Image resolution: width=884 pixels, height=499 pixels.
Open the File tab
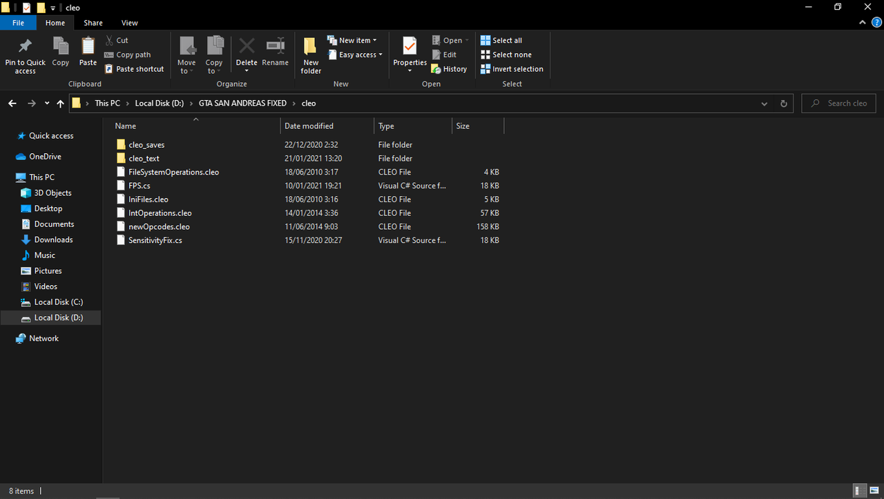point(19,23)
